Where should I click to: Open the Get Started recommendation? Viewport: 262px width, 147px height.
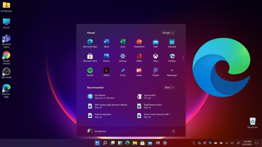point(101,97)
